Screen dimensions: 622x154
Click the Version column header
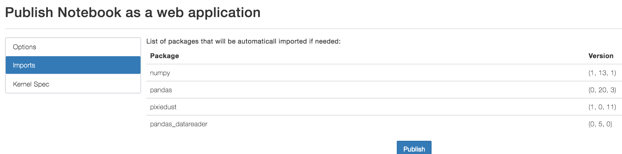(601, 56)
